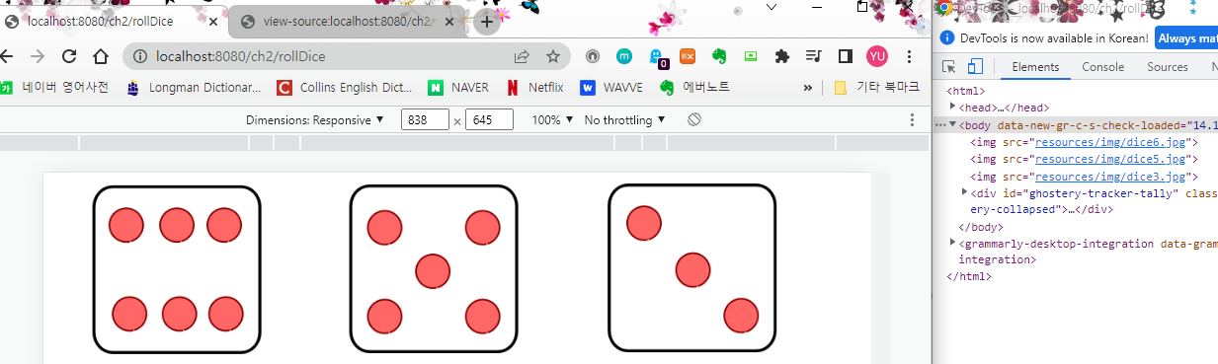Click the viewport width field showing 838
This screenshot has height=364, width=1218.
click(x=426, y=119)
